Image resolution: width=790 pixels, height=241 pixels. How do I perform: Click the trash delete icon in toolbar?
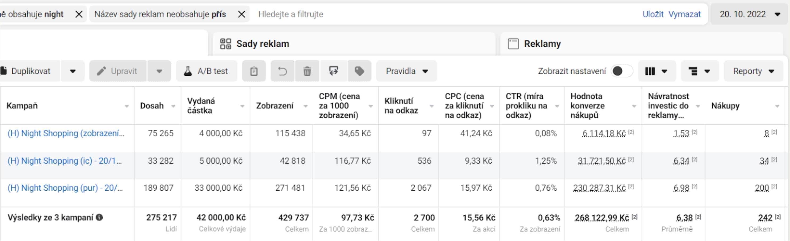point(307,71)
